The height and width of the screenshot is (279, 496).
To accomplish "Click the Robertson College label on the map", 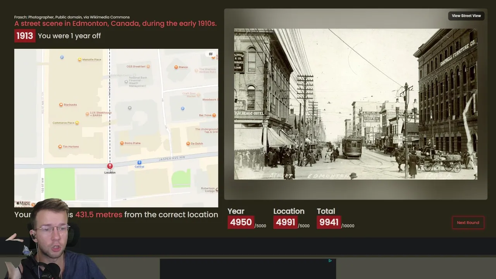I will [x=208, y=189].
